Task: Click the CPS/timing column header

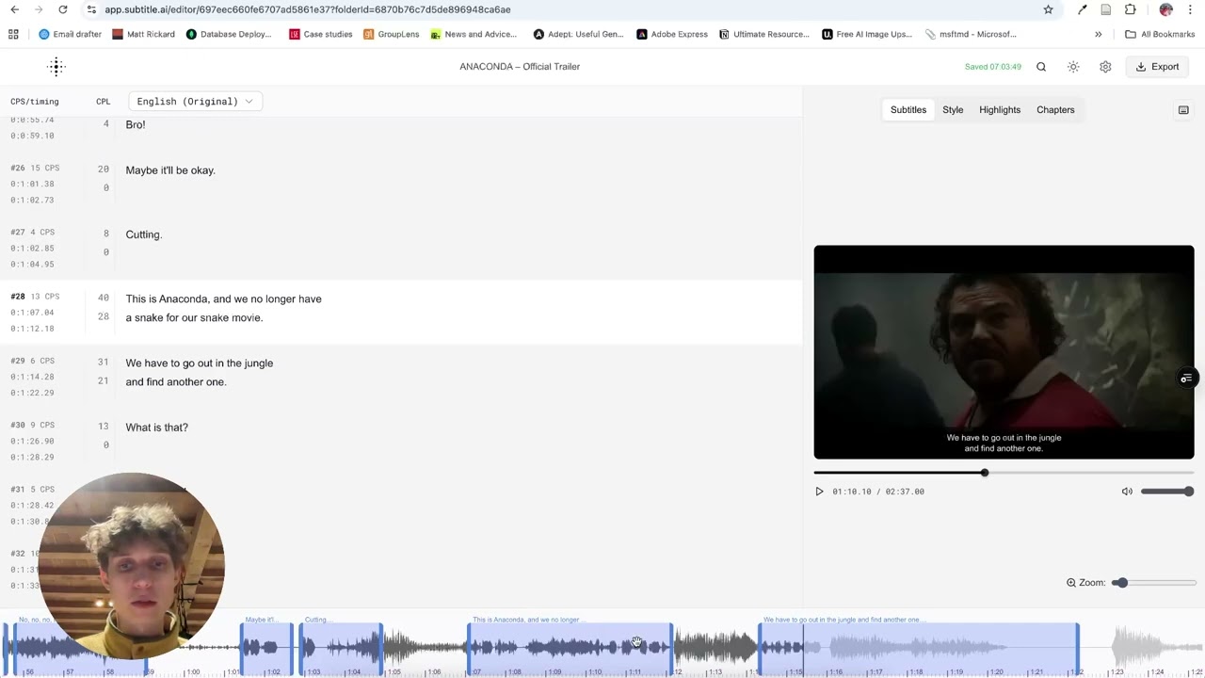Action: (35, 102)
